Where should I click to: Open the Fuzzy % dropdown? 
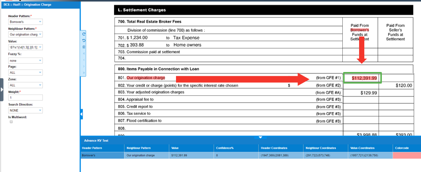click(25, 60)
